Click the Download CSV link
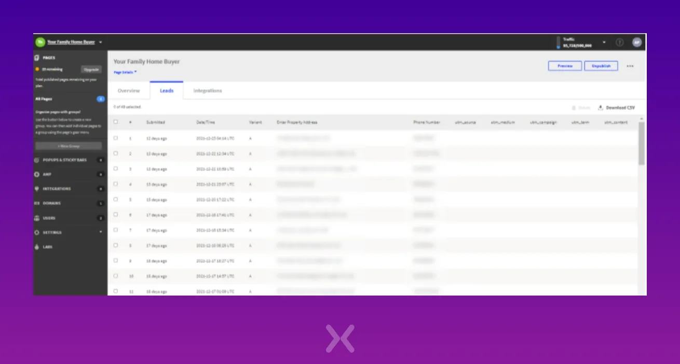Viewport: 680px width, 364px height. click(620, 108)
